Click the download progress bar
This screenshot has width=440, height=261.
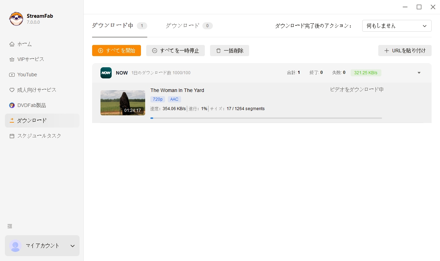(266, 118)
